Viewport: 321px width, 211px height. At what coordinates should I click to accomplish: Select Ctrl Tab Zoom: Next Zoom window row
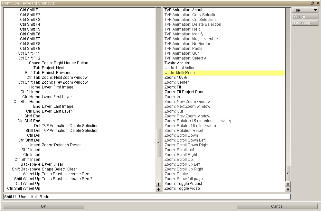80,77
